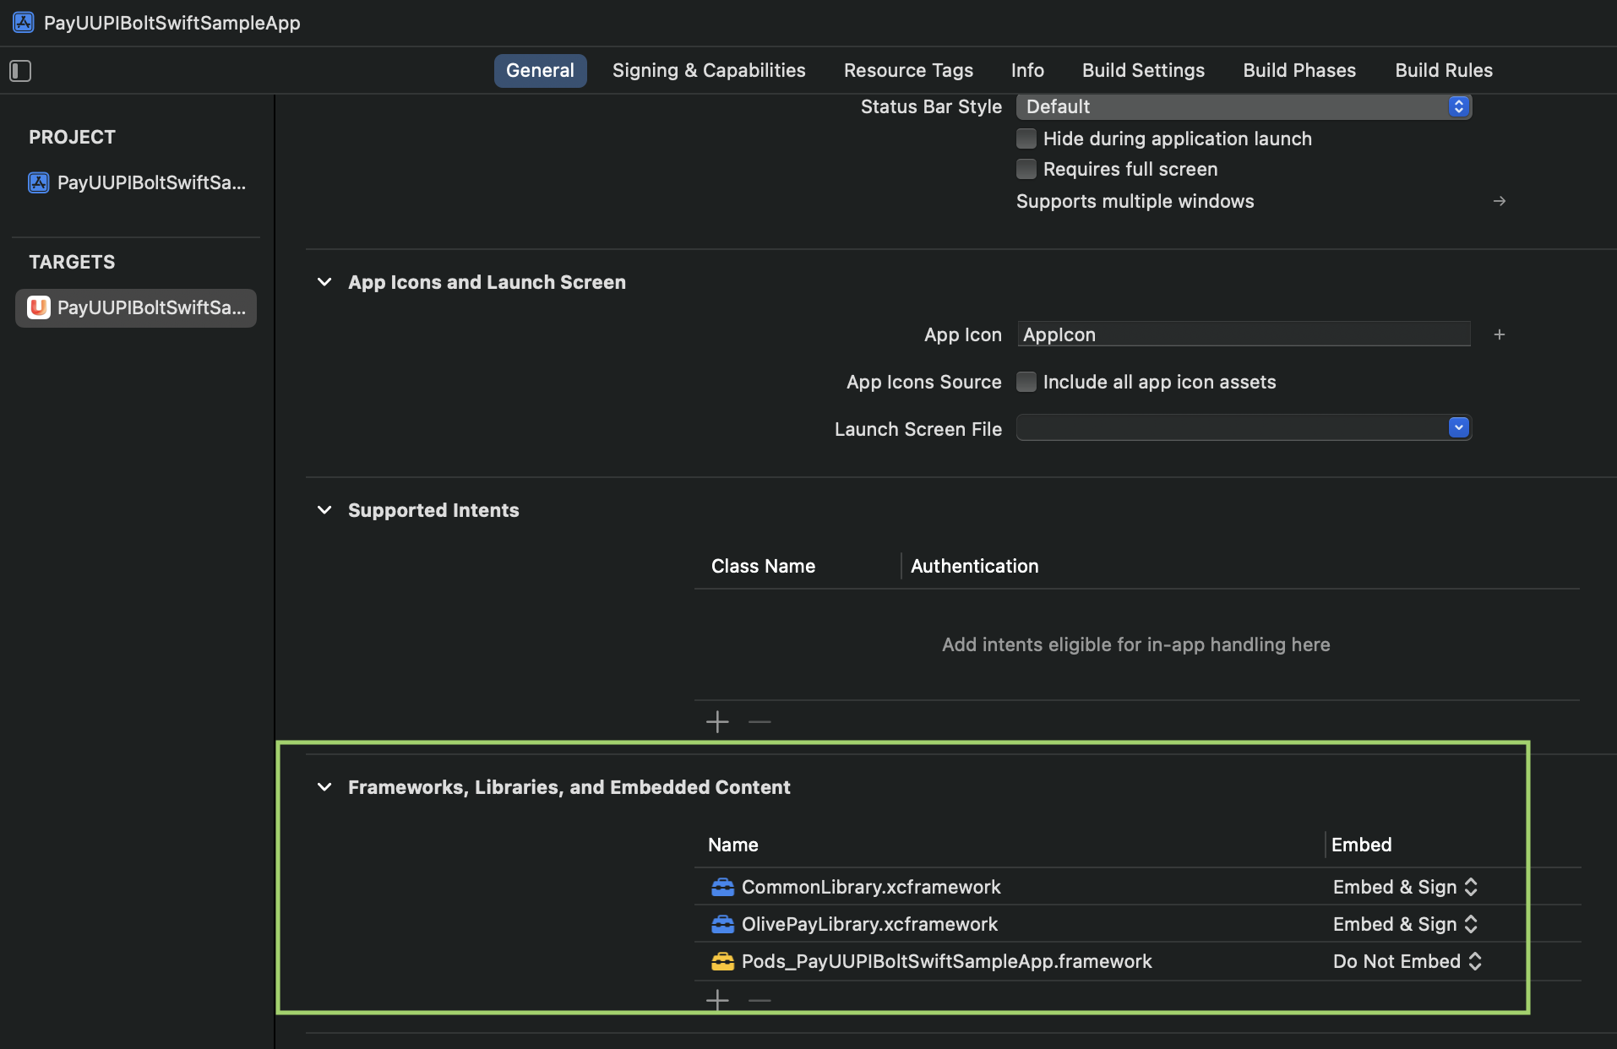Screen dimensions: 1617x1049
Task: Switch to the Info tab
Action: [x=1027, y=70]
